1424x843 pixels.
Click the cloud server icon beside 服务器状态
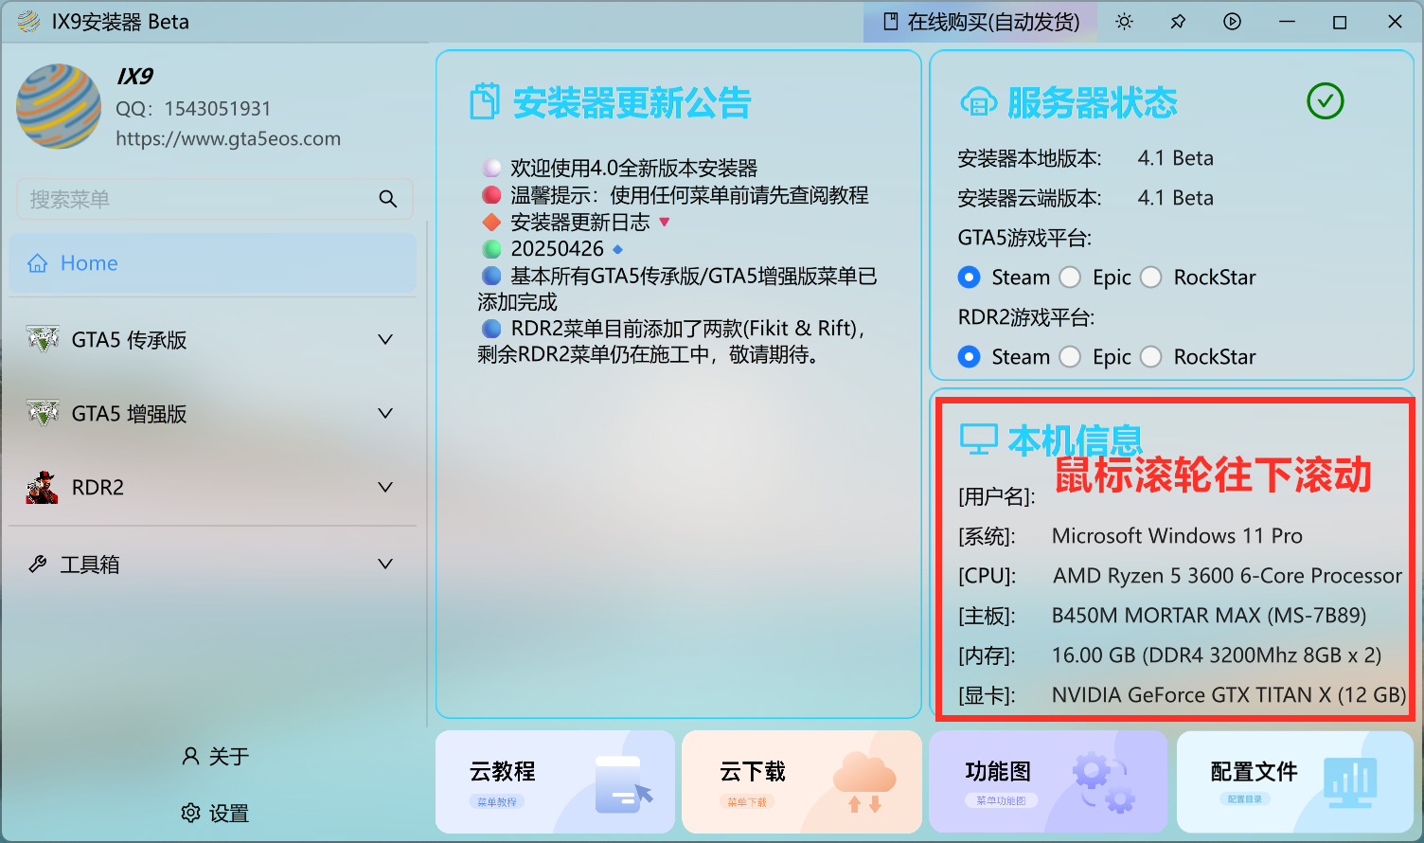click(x=978, y=101)
